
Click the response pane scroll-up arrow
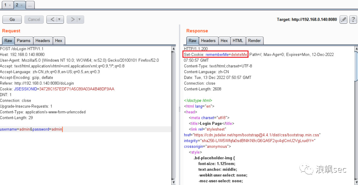[356, 48]
